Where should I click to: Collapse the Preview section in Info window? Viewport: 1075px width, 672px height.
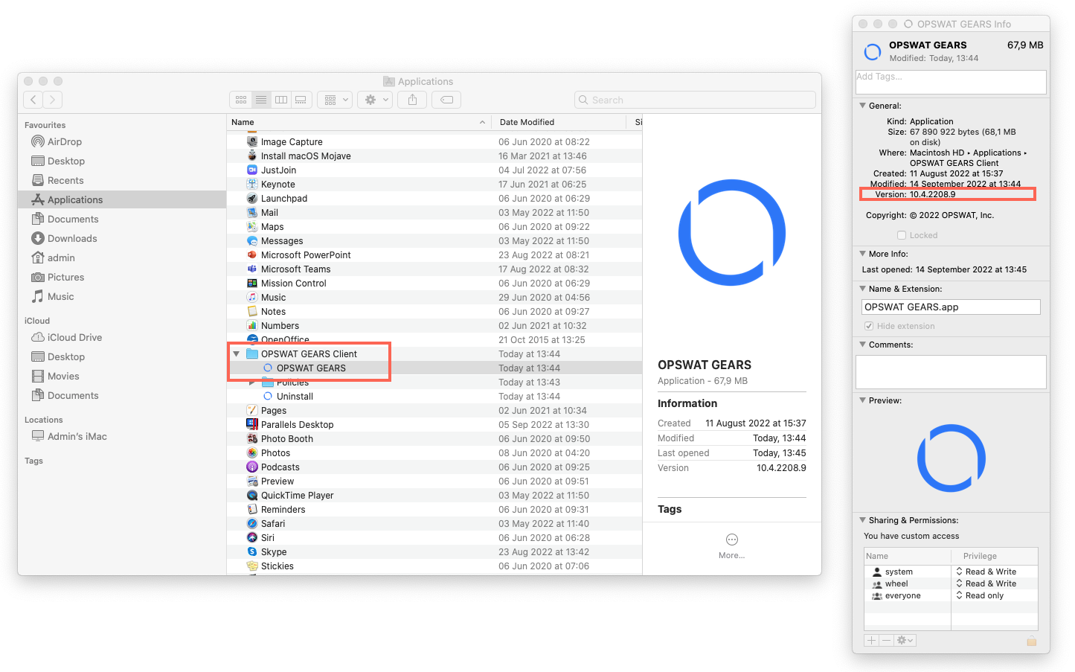[x=862, y=400]
